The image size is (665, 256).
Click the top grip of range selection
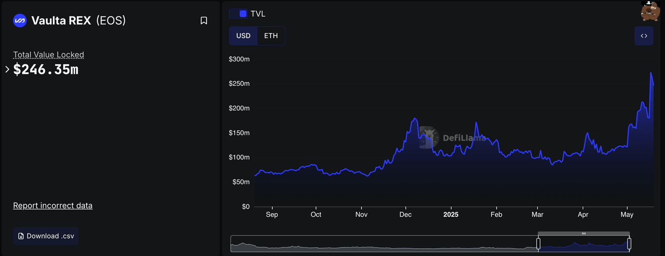pos(584,234)
